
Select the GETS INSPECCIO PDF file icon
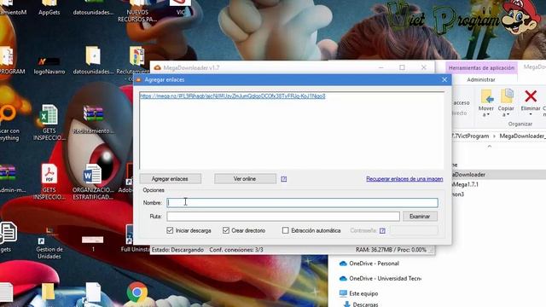pyautogui.click(x=49, y=174)
